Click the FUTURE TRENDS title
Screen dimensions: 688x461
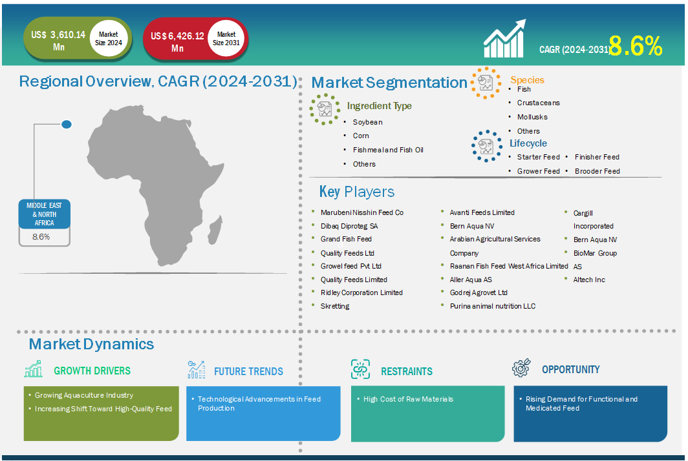click(248, 372)
